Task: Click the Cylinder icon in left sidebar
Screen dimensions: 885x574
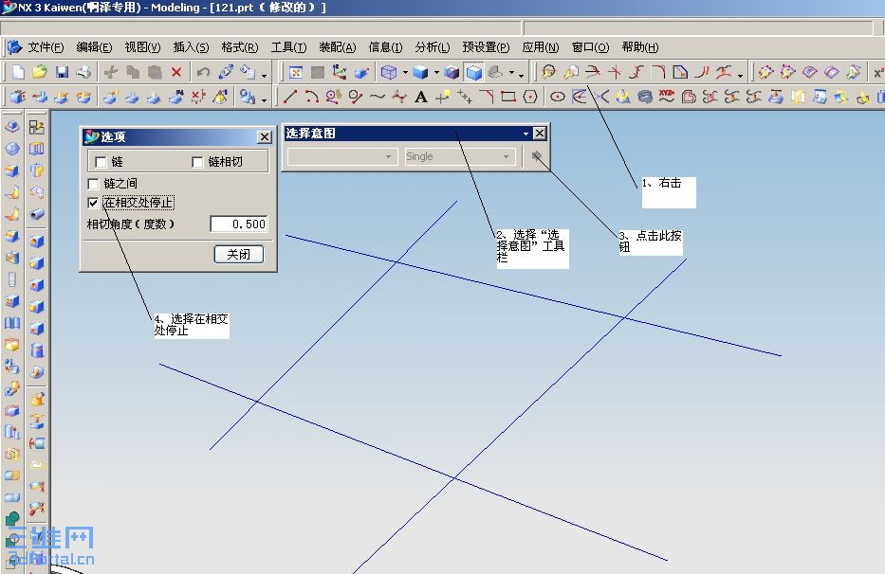Action: [37, 350]
